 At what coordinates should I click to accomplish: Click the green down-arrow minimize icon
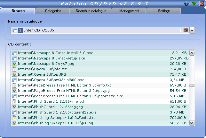(x=194, y=3)
